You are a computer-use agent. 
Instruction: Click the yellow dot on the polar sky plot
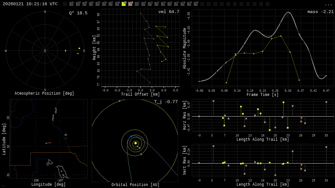pyautogui.click(x=79, y=48)
